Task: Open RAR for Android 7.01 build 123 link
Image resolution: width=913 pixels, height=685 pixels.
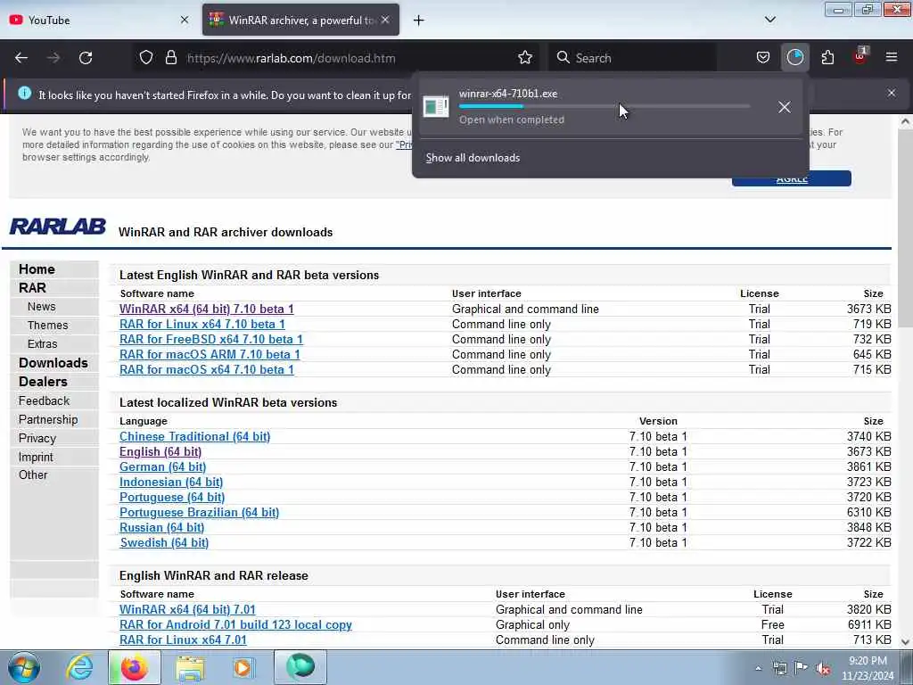Action: coord(235,624)
